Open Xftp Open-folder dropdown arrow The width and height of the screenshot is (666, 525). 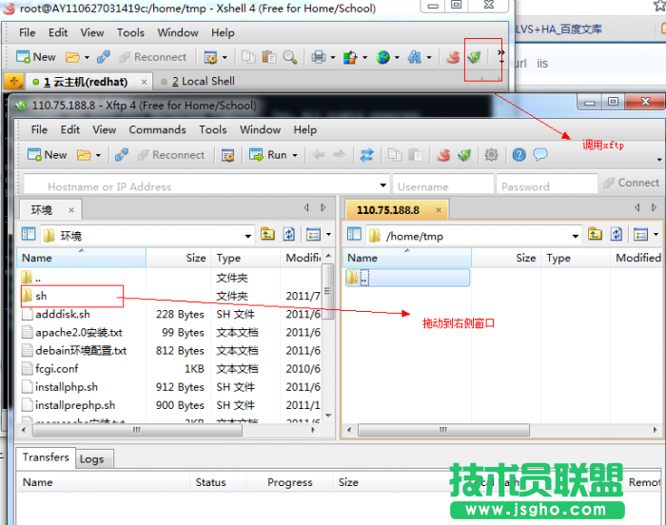[x=98, y=155]
